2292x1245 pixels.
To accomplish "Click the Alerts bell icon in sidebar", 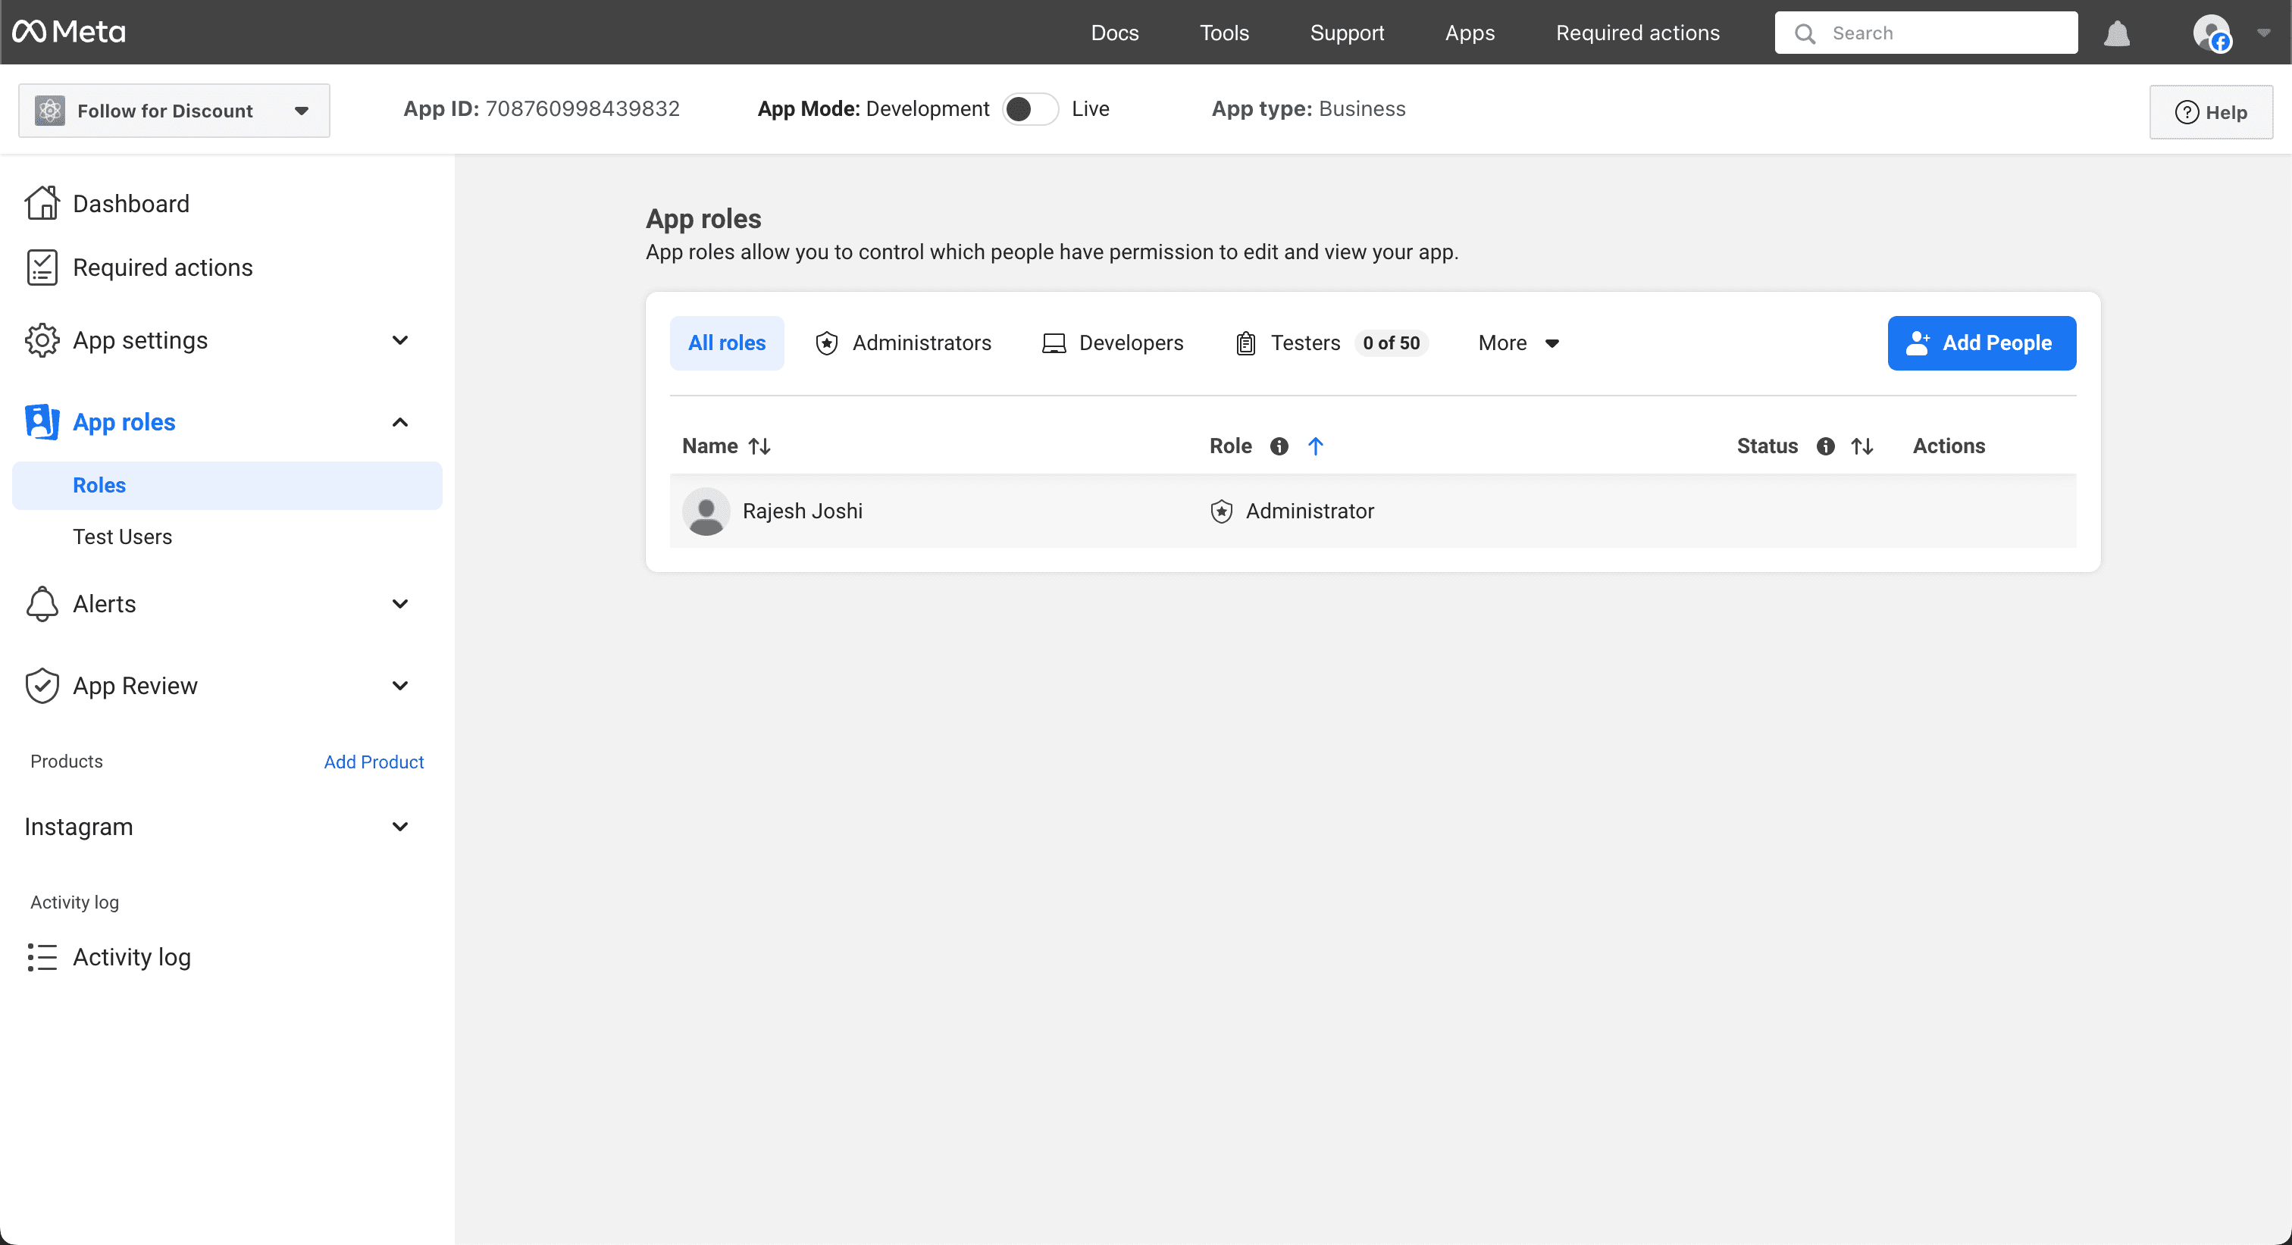I will (42, 604).
